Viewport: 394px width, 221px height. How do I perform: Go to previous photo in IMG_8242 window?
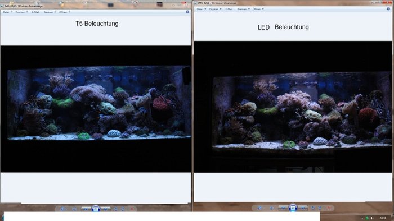[x=86, y=209]
